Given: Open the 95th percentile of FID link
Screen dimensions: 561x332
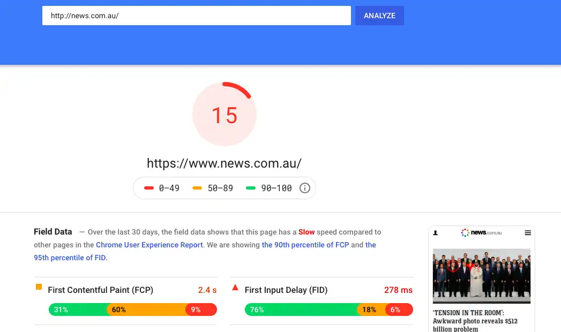Looking at the screenshot, I should [69, 258].
